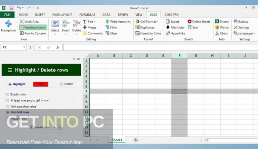Save the workbook from the toolbar
This screenshot has width=258, height=149.
click(11, 8)
